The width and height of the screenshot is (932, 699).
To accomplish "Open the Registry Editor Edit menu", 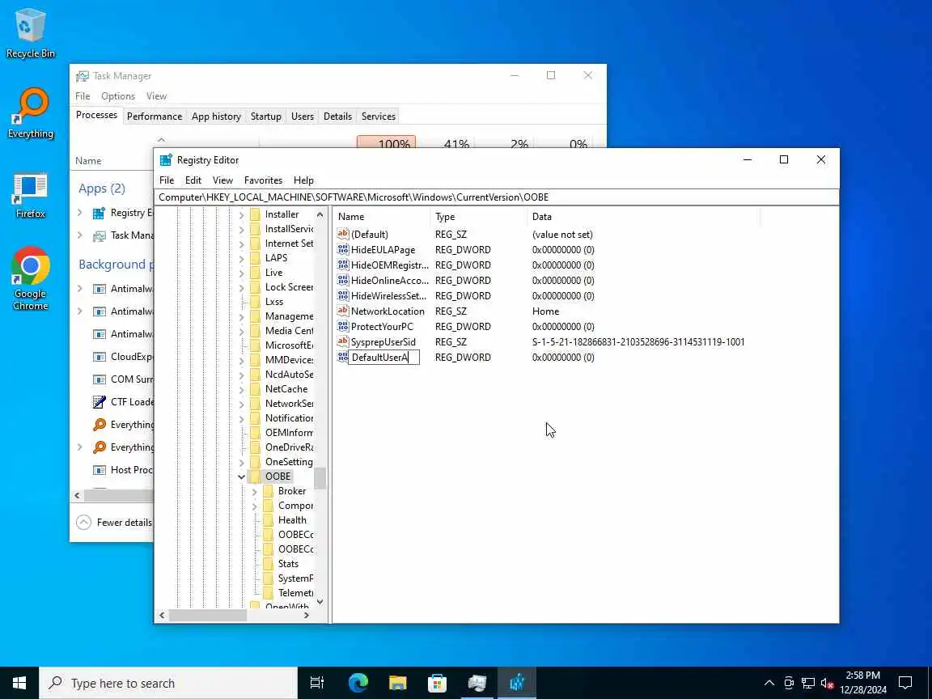I will point(193,180).
